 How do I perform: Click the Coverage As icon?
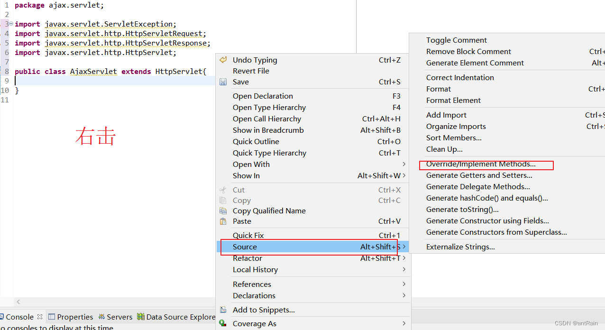[x=223, y=323]
